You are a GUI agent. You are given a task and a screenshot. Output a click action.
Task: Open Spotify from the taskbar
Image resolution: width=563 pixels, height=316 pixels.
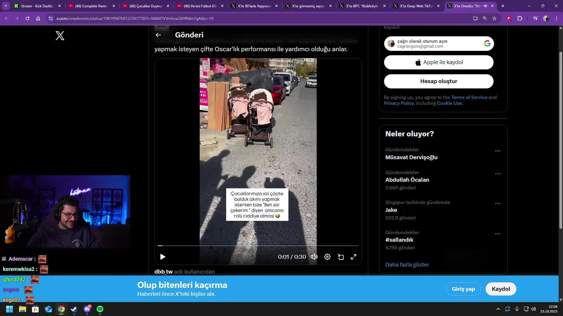tap(100, 309)
